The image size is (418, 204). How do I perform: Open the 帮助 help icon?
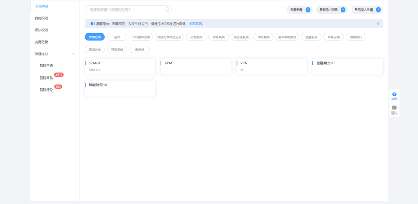(x=394, y=94)
